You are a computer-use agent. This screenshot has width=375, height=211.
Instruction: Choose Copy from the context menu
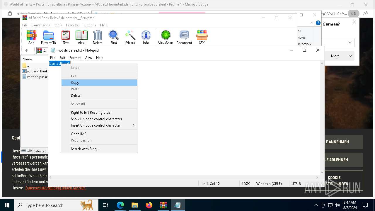click(99, 83)
